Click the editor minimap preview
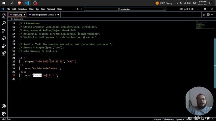Image resolution: width=216 pixels, height=121 pixels. click(205, 25)
